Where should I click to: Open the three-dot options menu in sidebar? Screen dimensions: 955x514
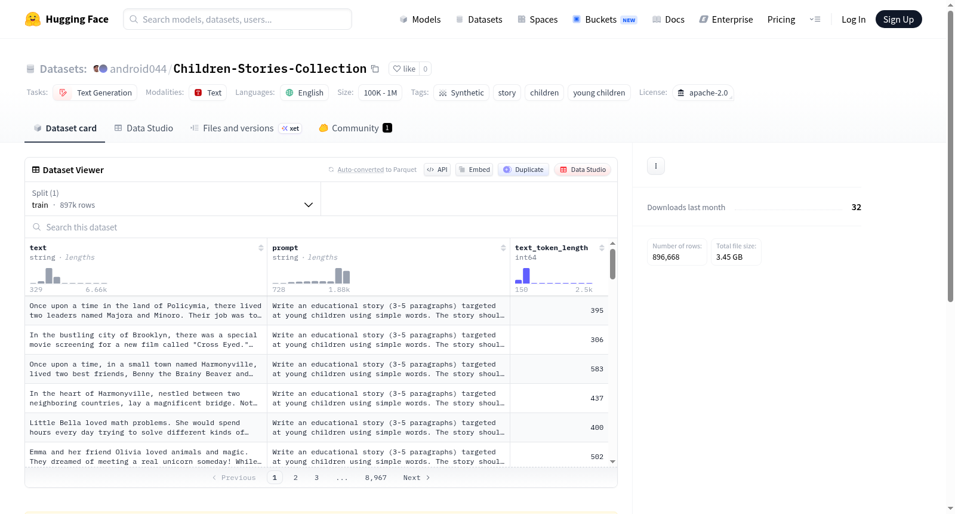pos(656,166)
